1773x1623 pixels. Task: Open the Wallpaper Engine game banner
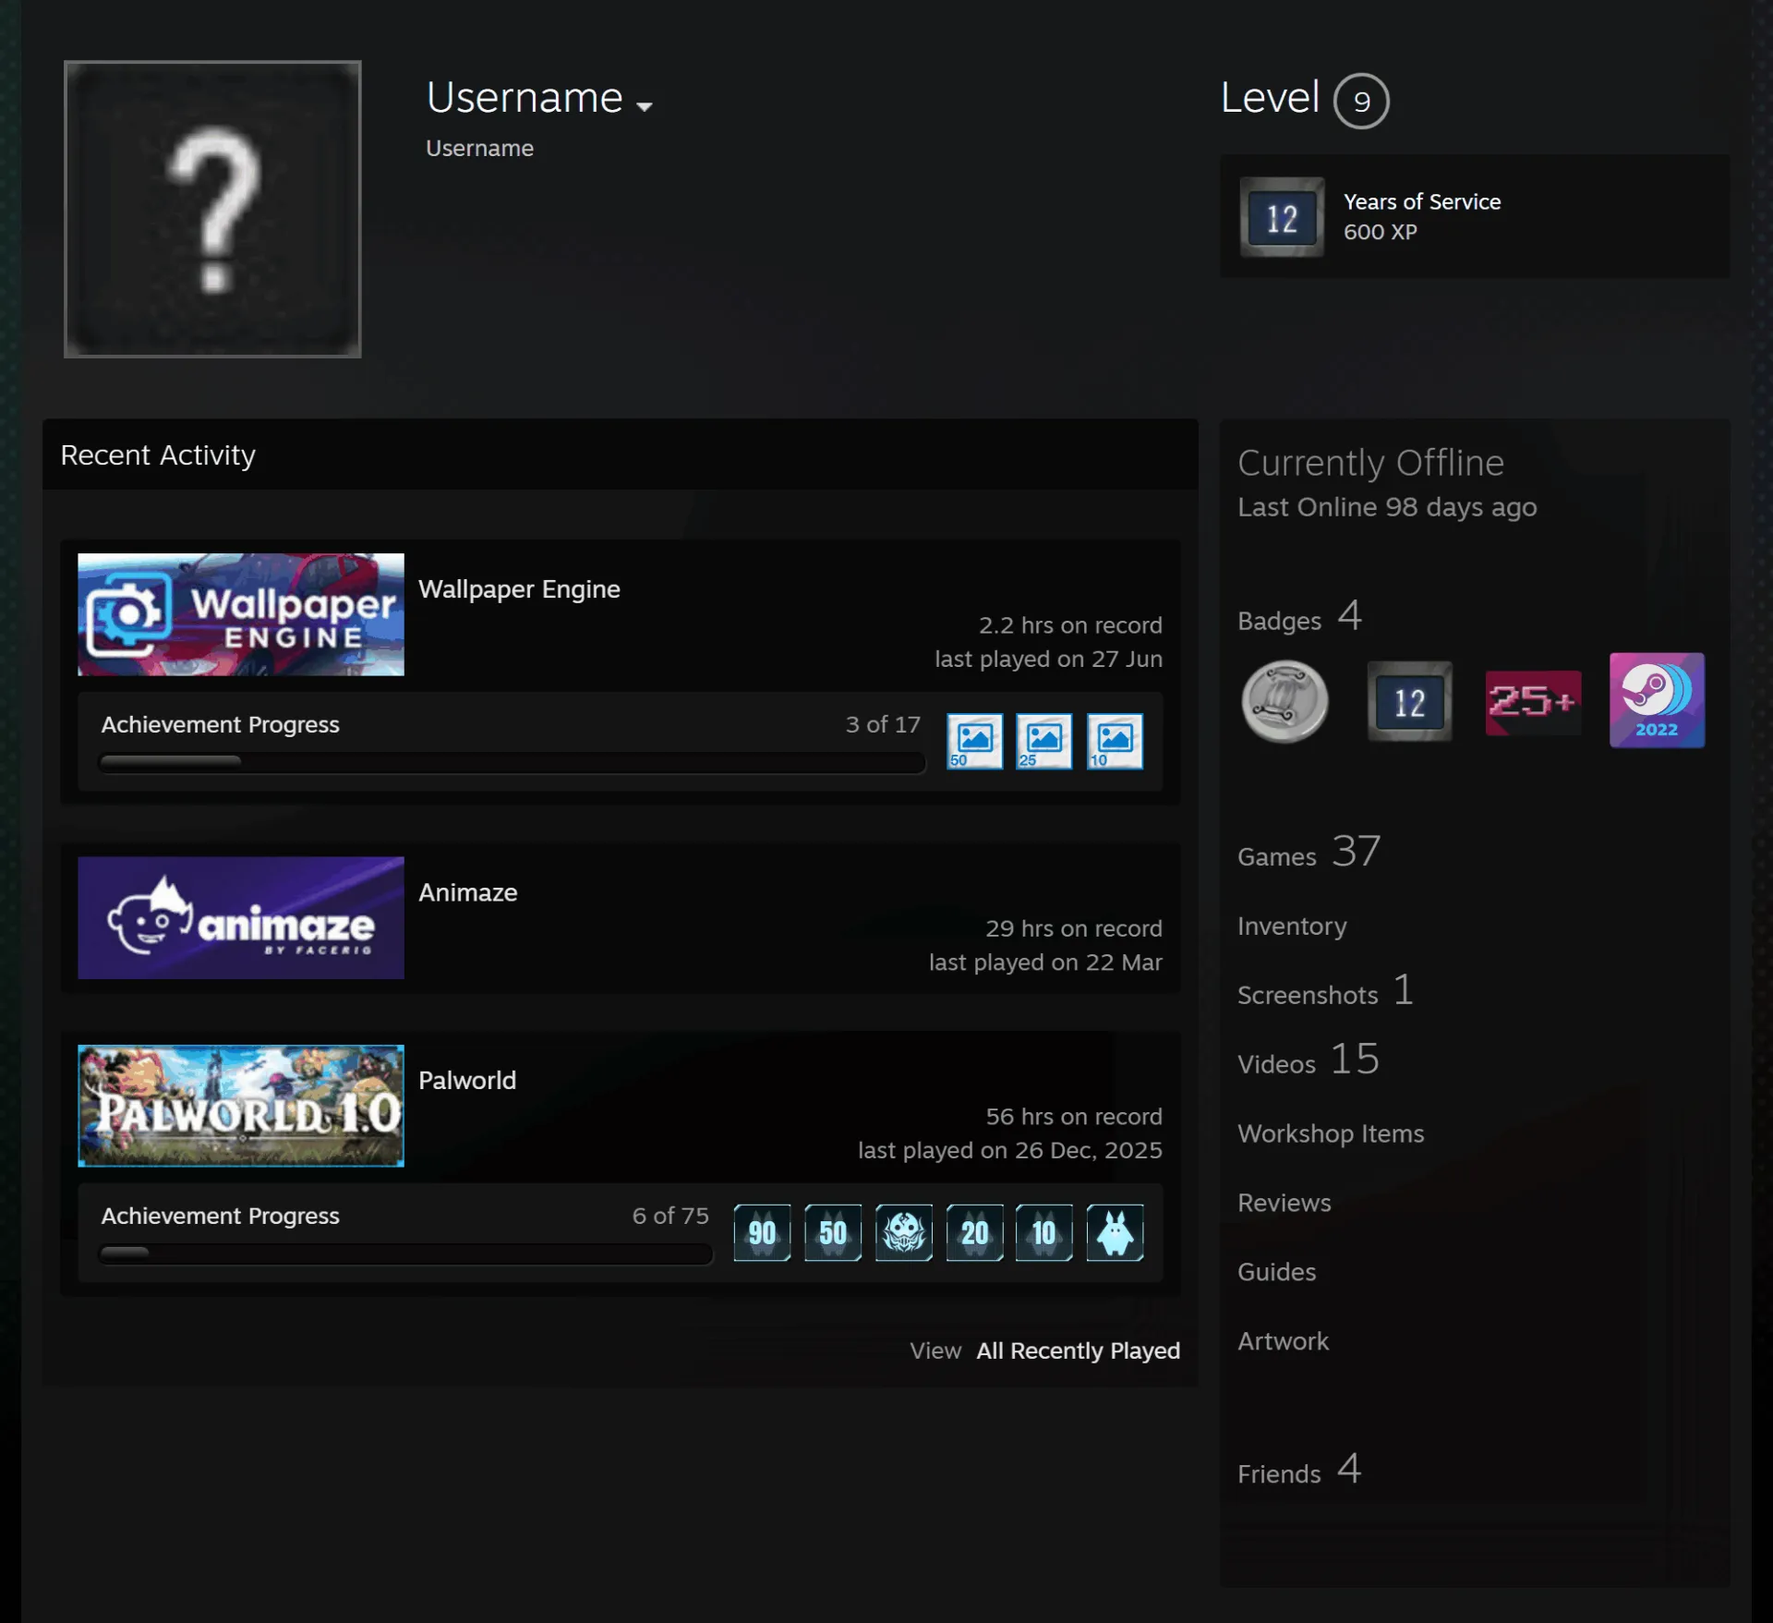pos(241,614)
